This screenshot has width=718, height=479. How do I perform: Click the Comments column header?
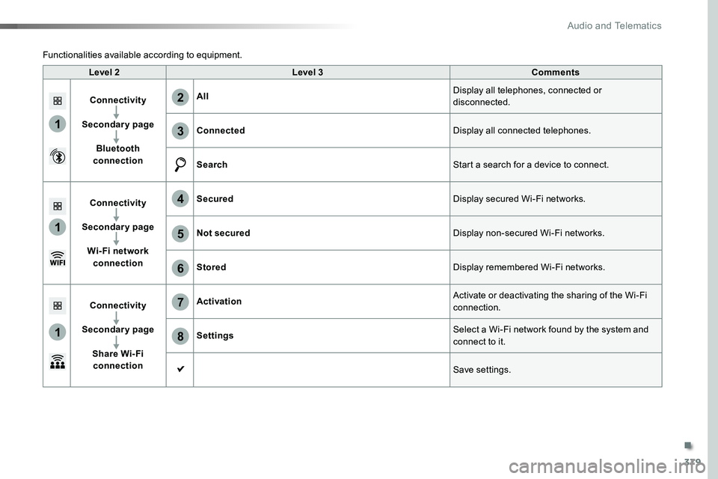pos(556,72)
